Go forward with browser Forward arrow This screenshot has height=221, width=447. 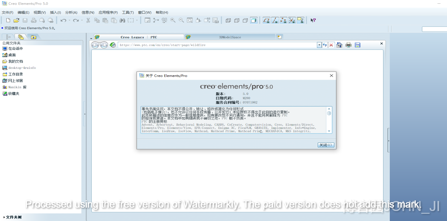pos(104,45)
